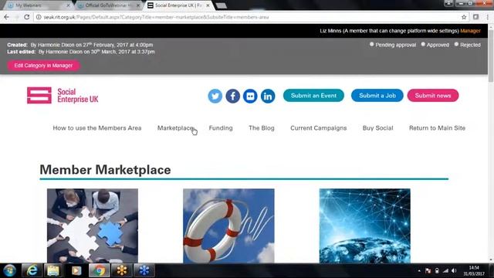494x278 pixels.
Task: Open the global network thumbnail
Action: [364, 225]
